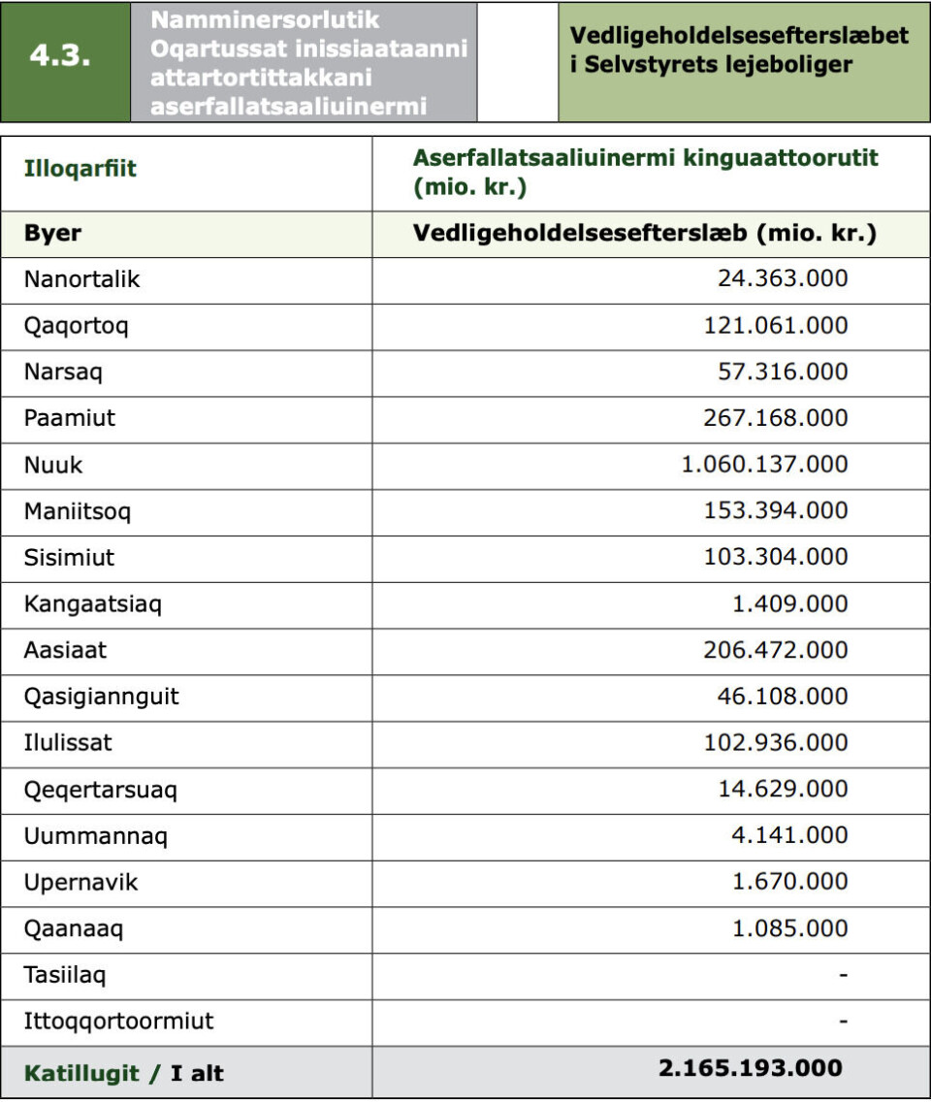
Task: Select the Illoqarfiit column header
Action: pyautogui.click(x=80, y=169)
